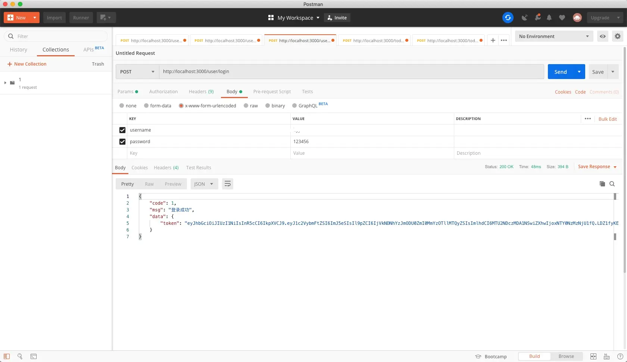This screenshot has width=627, height=362.
Task: Select x-www-form-urlencoded body type
Action: (181, 106)
